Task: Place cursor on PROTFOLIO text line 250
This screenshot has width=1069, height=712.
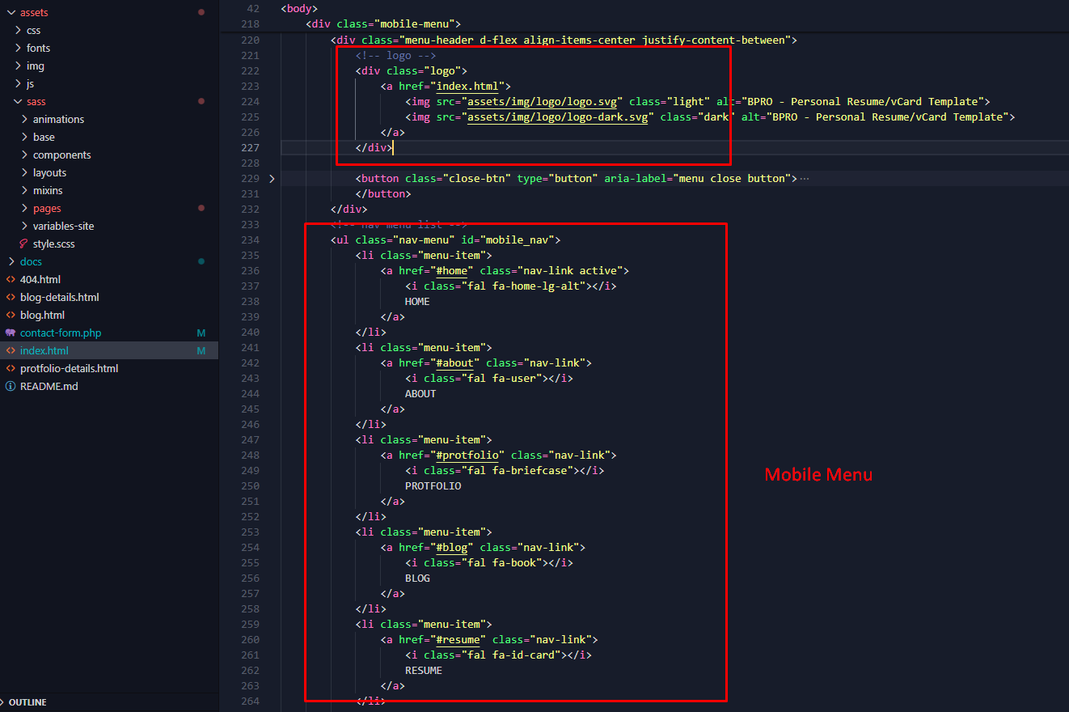Action: tap(433, 485)
